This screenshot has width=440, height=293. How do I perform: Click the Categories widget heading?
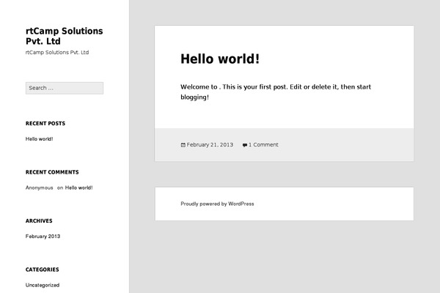(42, 270)
